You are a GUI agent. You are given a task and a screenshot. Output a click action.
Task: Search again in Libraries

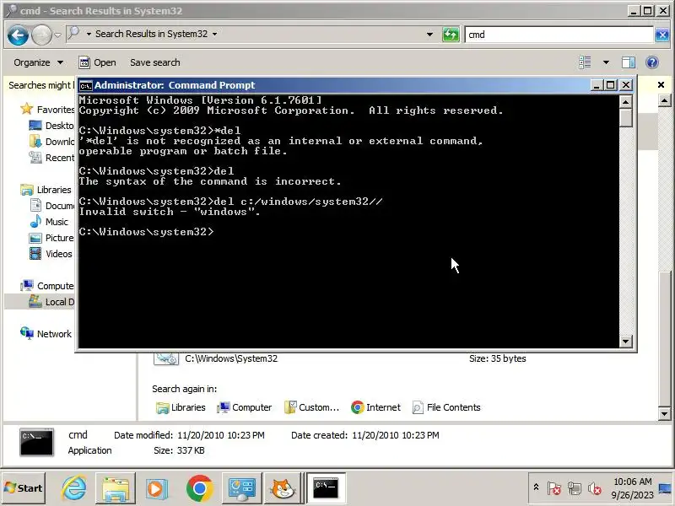tap(181, 407)
